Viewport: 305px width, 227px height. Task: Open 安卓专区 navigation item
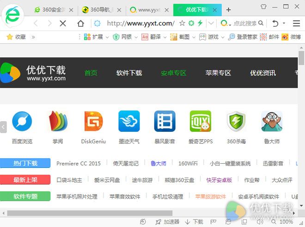173,73
